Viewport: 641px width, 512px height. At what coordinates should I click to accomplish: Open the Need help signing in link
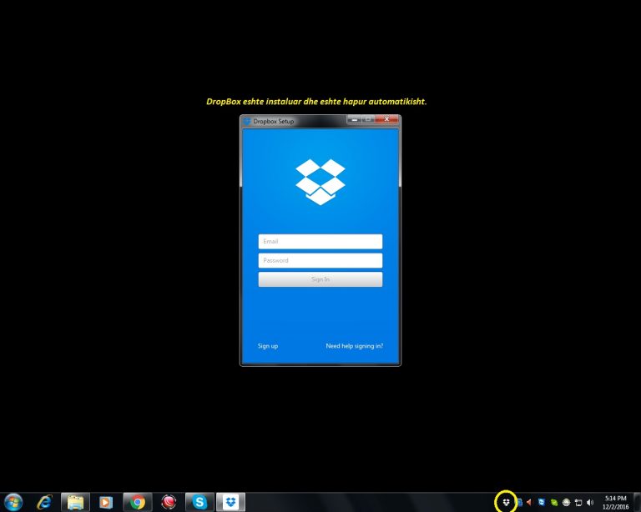[355, 346]
